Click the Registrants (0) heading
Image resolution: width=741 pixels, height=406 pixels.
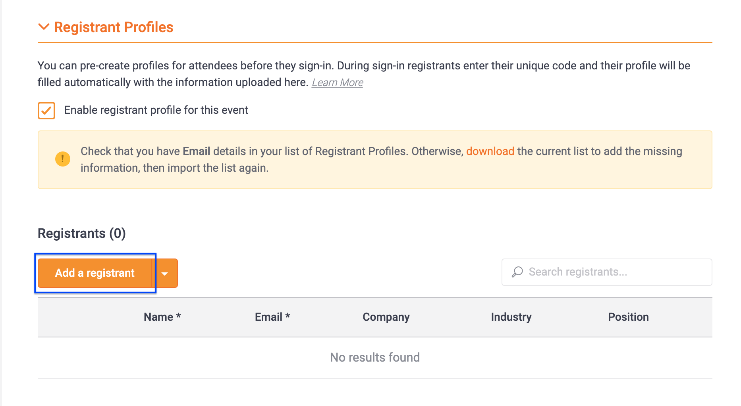point(82,233)
